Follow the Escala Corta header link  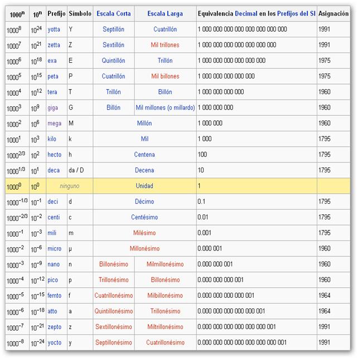coord(114,14)
